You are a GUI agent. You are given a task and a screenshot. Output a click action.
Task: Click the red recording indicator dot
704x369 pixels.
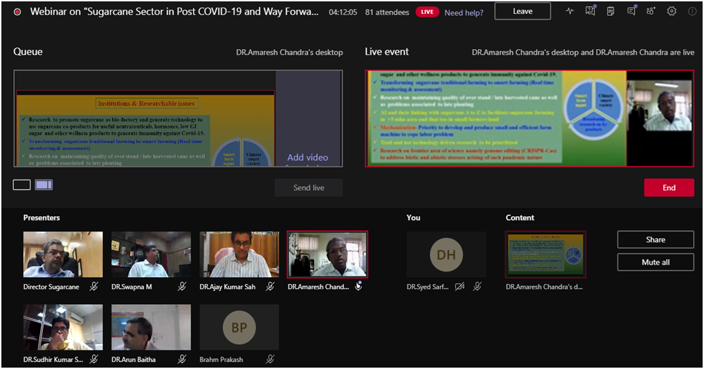(x=17, y=12)
